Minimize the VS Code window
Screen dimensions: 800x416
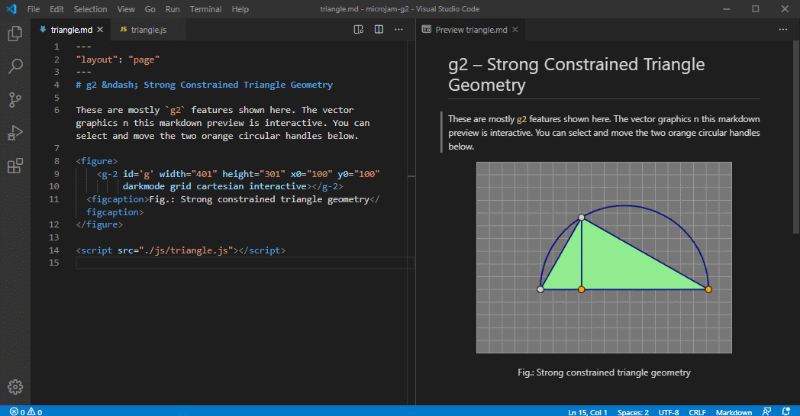tap(727, 8)
